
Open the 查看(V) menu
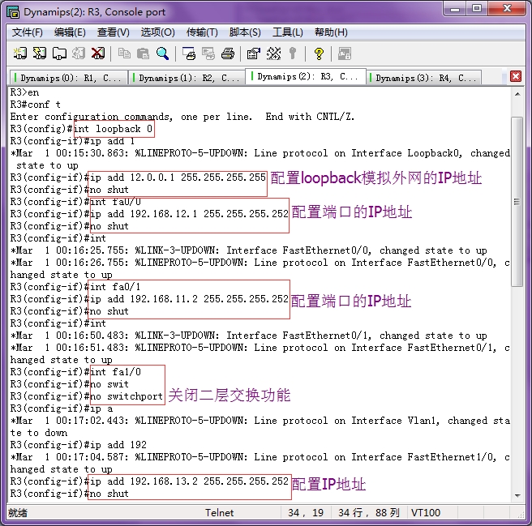114,32
